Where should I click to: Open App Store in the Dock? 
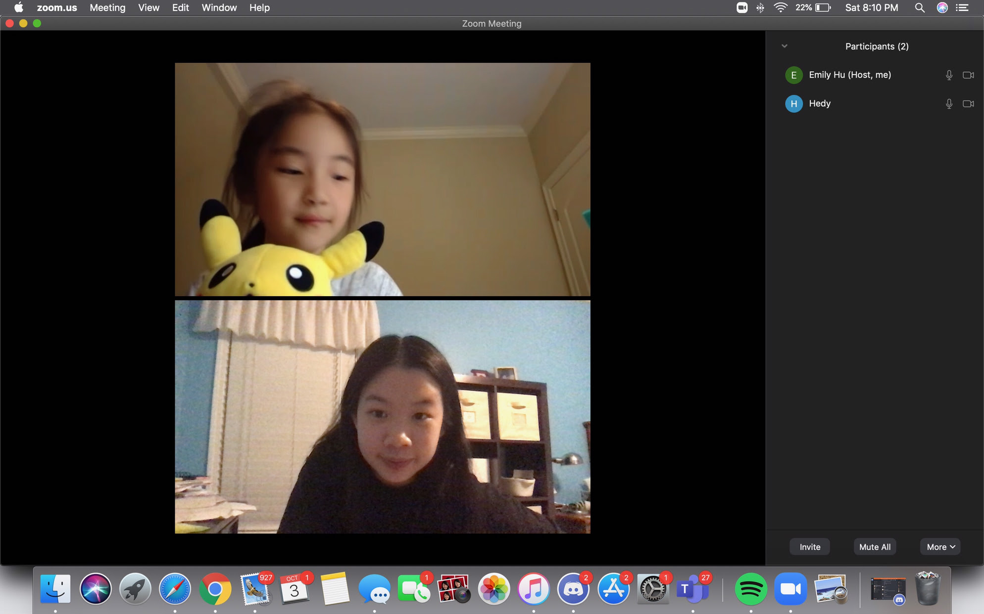[613, 589]
